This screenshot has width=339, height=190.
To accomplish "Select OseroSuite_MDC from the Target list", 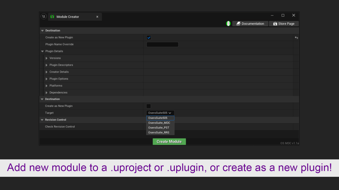I will (159, 123).
